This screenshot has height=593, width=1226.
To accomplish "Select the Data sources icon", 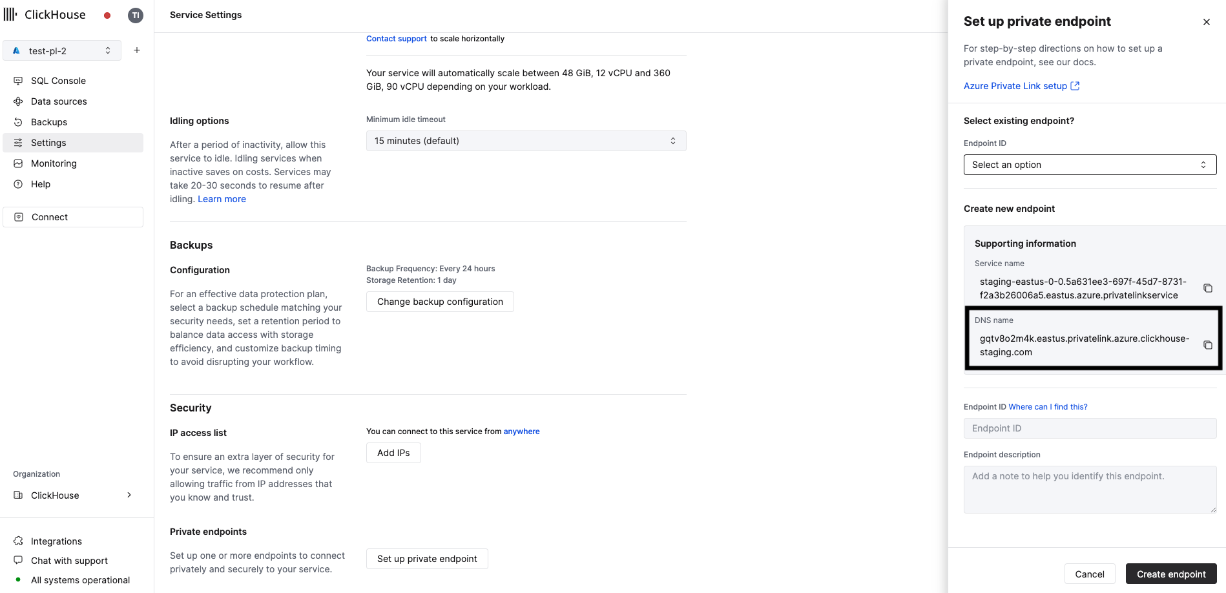I will point(18,101).
